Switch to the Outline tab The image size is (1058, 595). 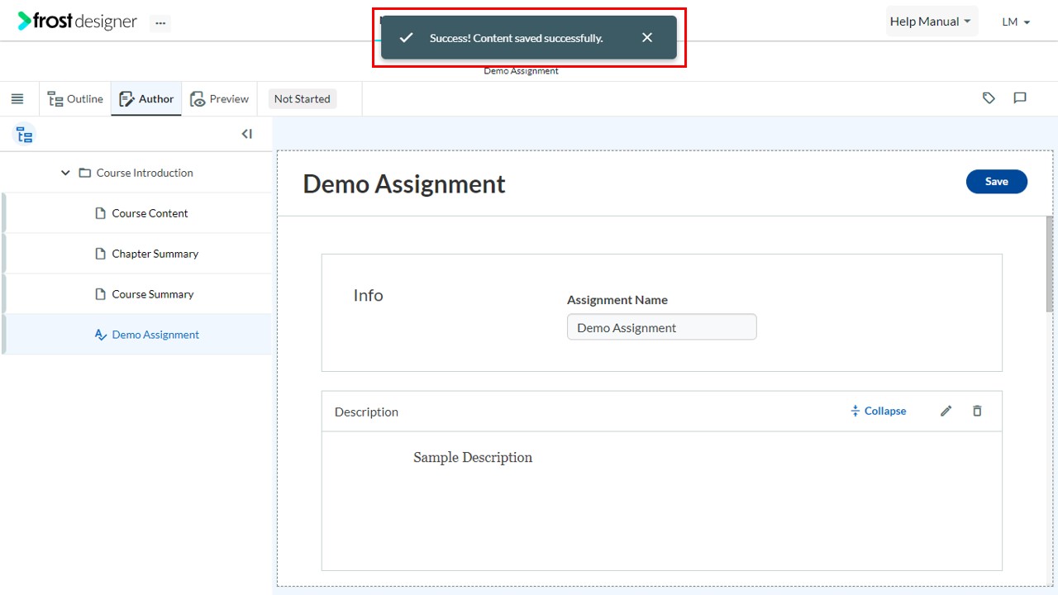point(75,99)
